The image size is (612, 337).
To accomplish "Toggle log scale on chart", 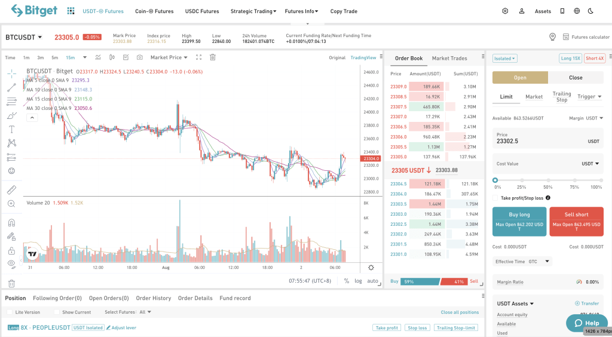I will [358, 281].
